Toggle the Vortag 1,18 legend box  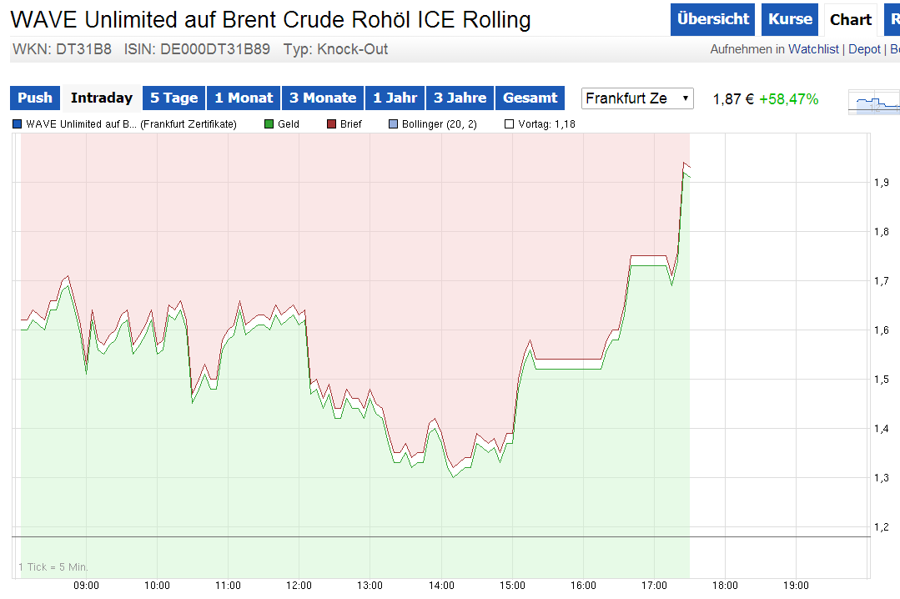coord(510,124)
